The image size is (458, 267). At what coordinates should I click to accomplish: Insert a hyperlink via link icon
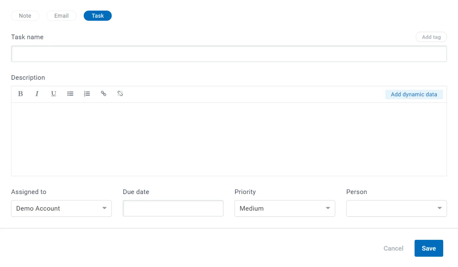[x=103, y=94]
